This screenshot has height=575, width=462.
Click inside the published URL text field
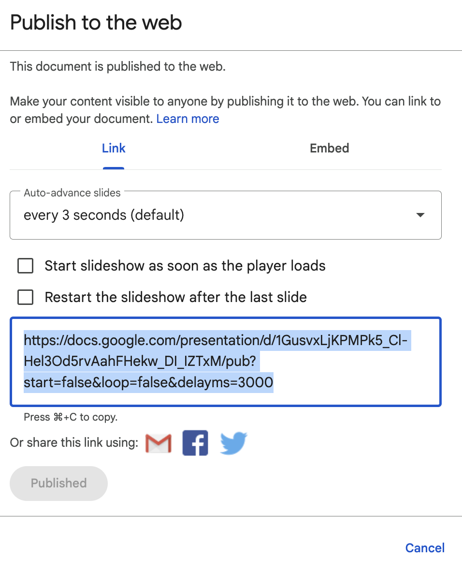226,362
